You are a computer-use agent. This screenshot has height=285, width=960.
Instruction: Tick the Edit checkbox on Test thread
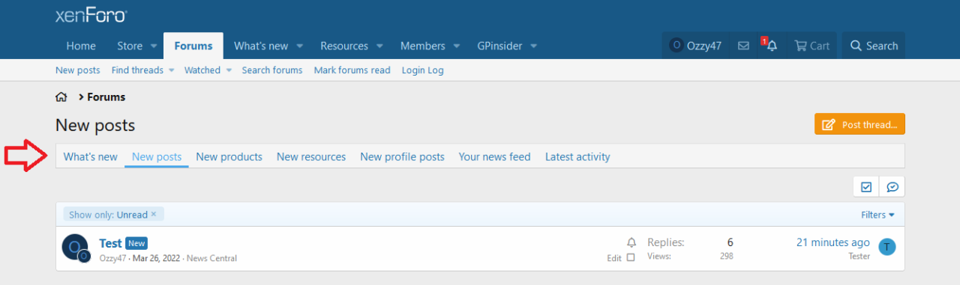point(630,257)
